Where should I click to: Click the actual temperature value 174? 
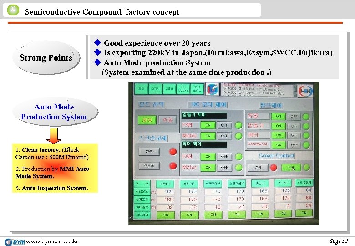283,198
